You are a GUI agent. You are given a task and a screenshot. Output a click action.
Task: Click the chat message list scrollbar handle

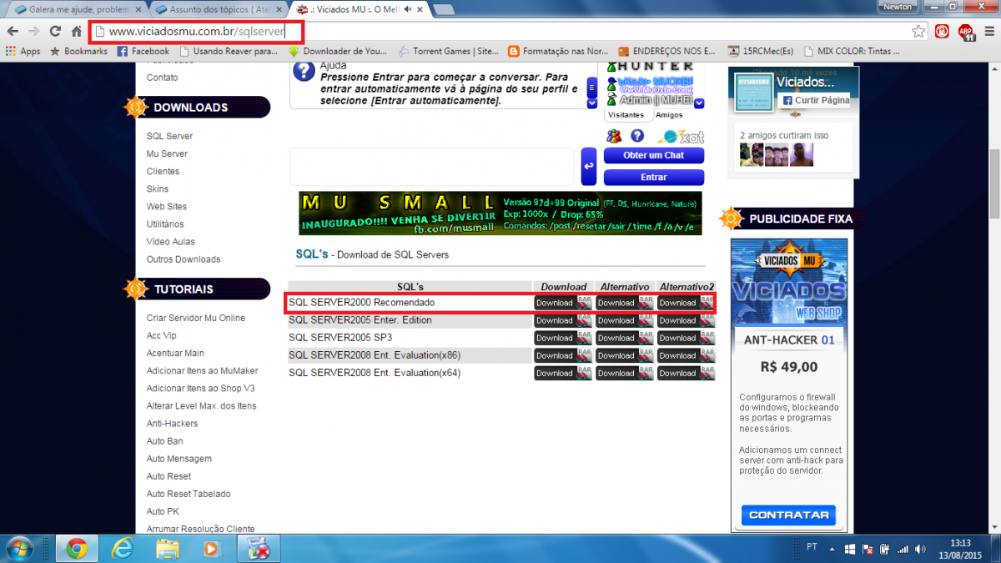click(x=592, y=87)
